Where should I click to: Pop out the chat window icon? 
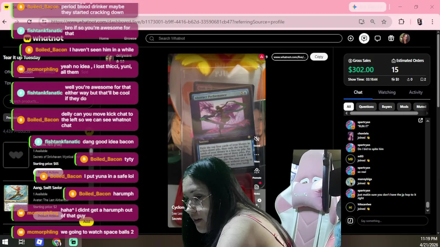(420, 120)
